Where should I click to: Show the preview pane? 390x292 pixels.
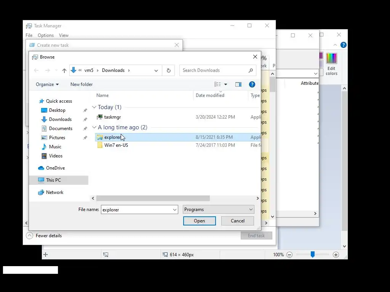[x=238, y=84]
